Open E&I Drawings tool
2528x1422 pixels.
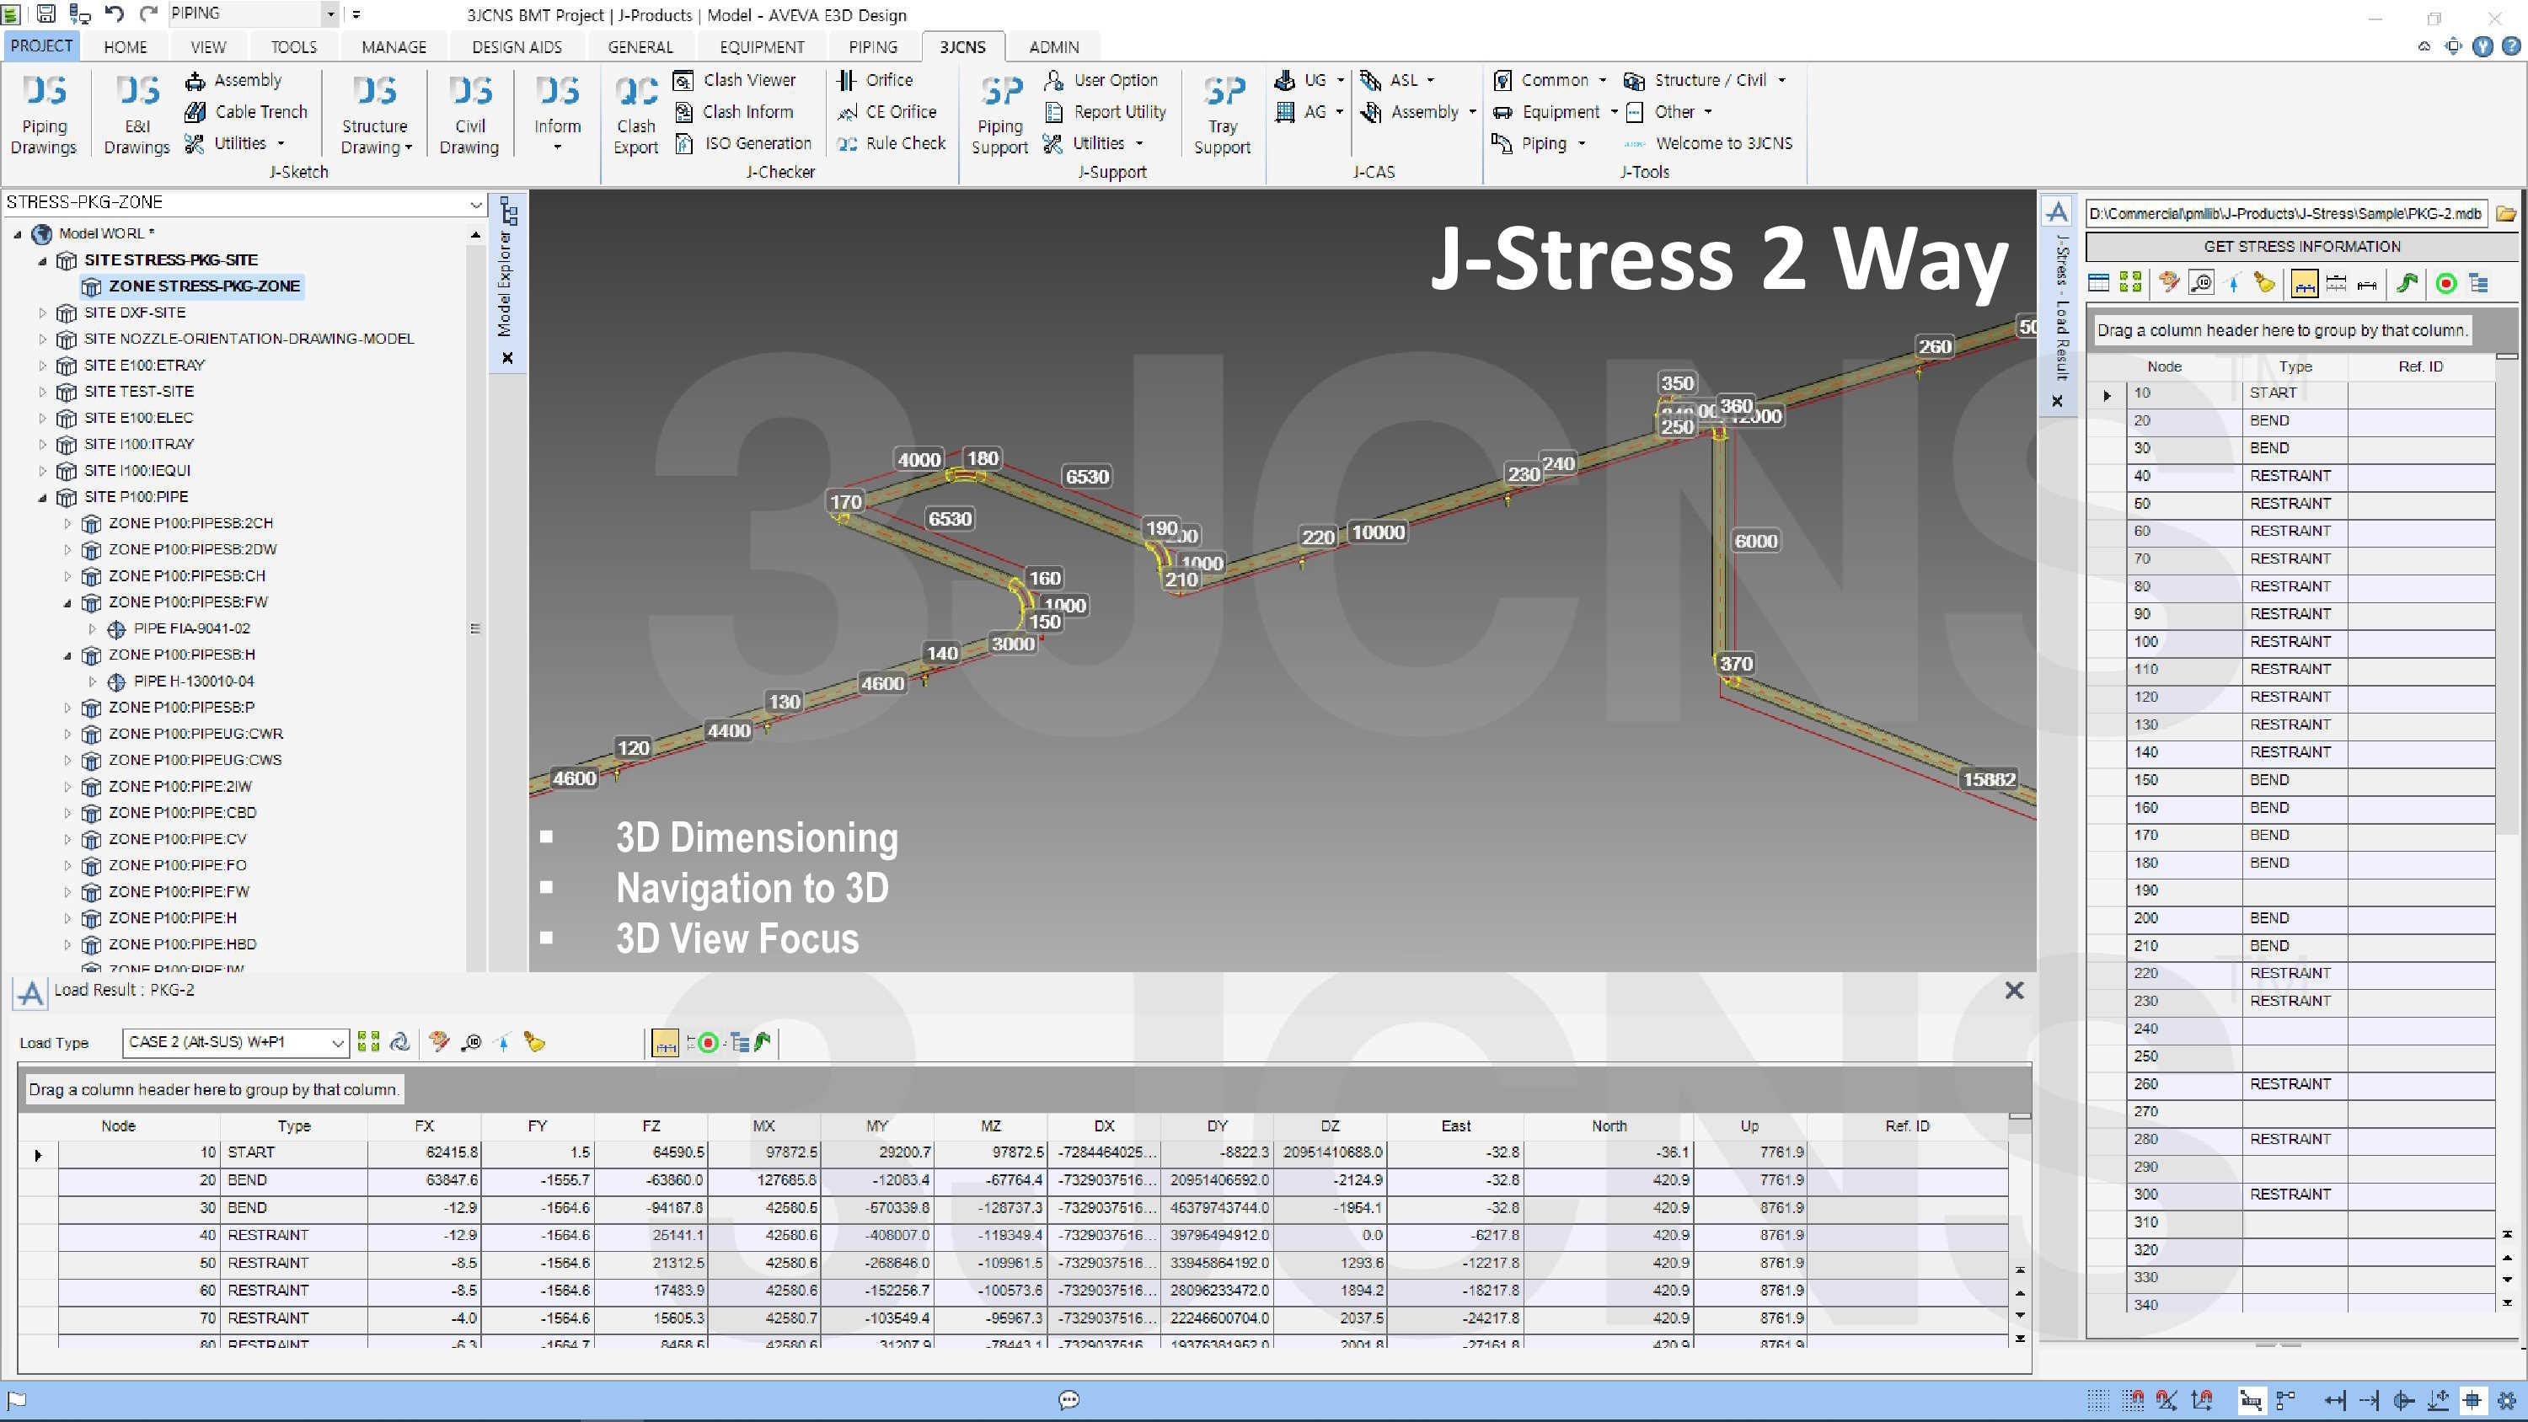tap(137, 115)
